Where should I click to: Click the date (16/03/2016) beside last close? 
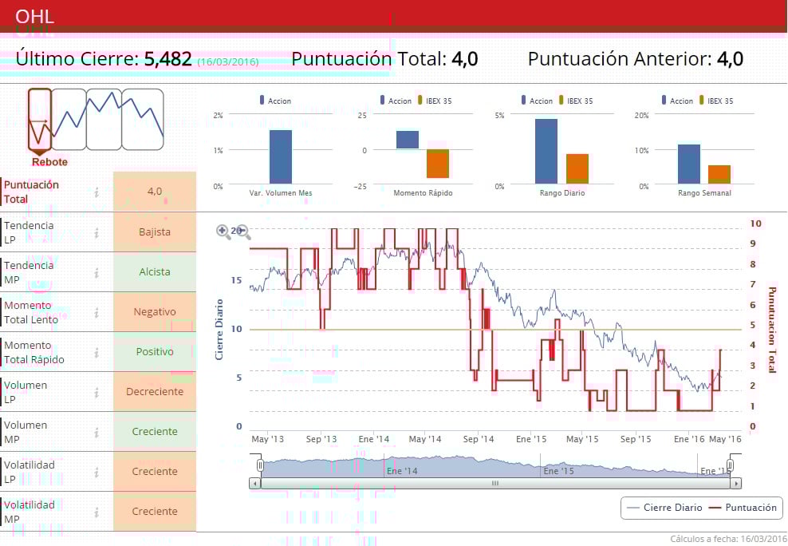(x=227, y=61)
